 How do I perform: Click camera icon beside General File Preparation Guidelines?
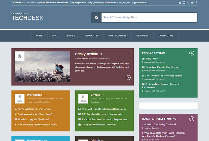80,125
